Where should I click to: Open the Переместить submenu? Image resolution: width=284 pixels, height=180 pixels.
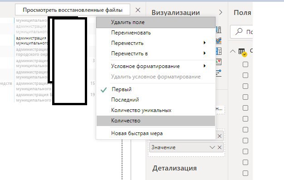pyautogui.click(x=156, y=43)
